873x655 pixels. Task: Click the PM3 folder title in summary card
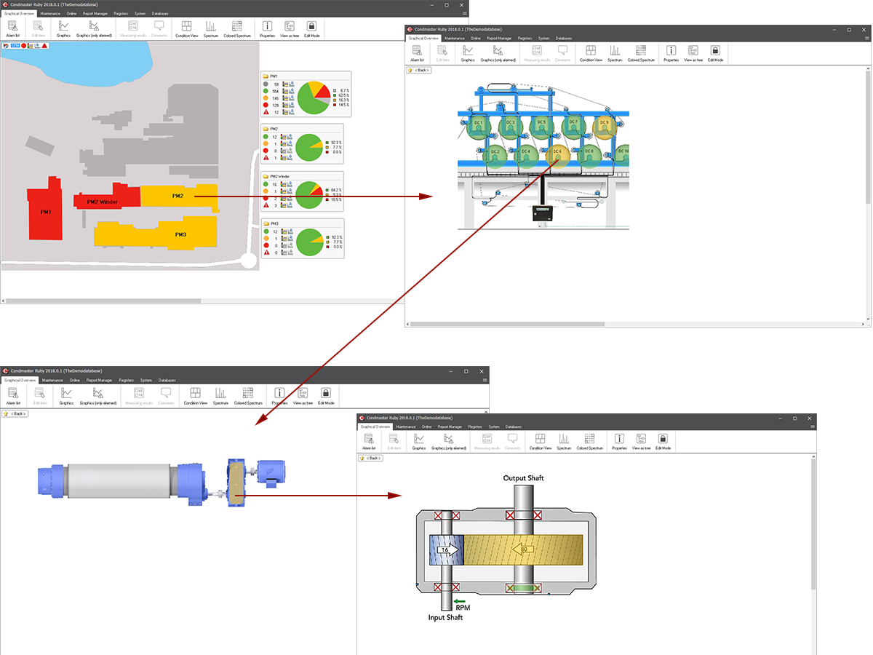[x=270, y=223]
